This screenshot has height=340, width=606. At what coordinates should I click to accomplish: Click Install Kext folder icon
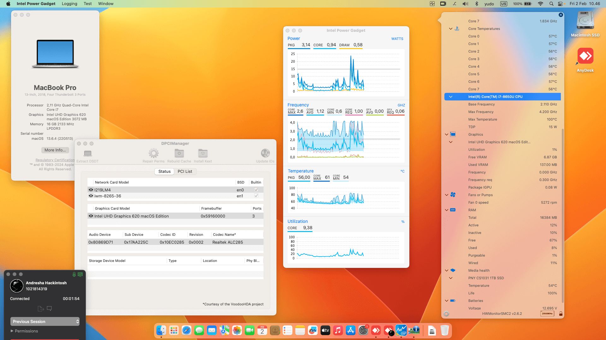(203, 153)
